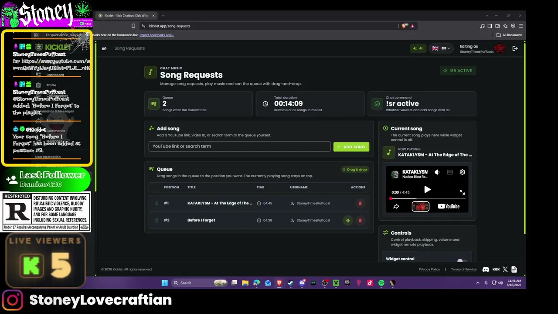Close the Kicklet browser tab
The width and height of the screenshot is (558, 314).
tap(153, 16)
